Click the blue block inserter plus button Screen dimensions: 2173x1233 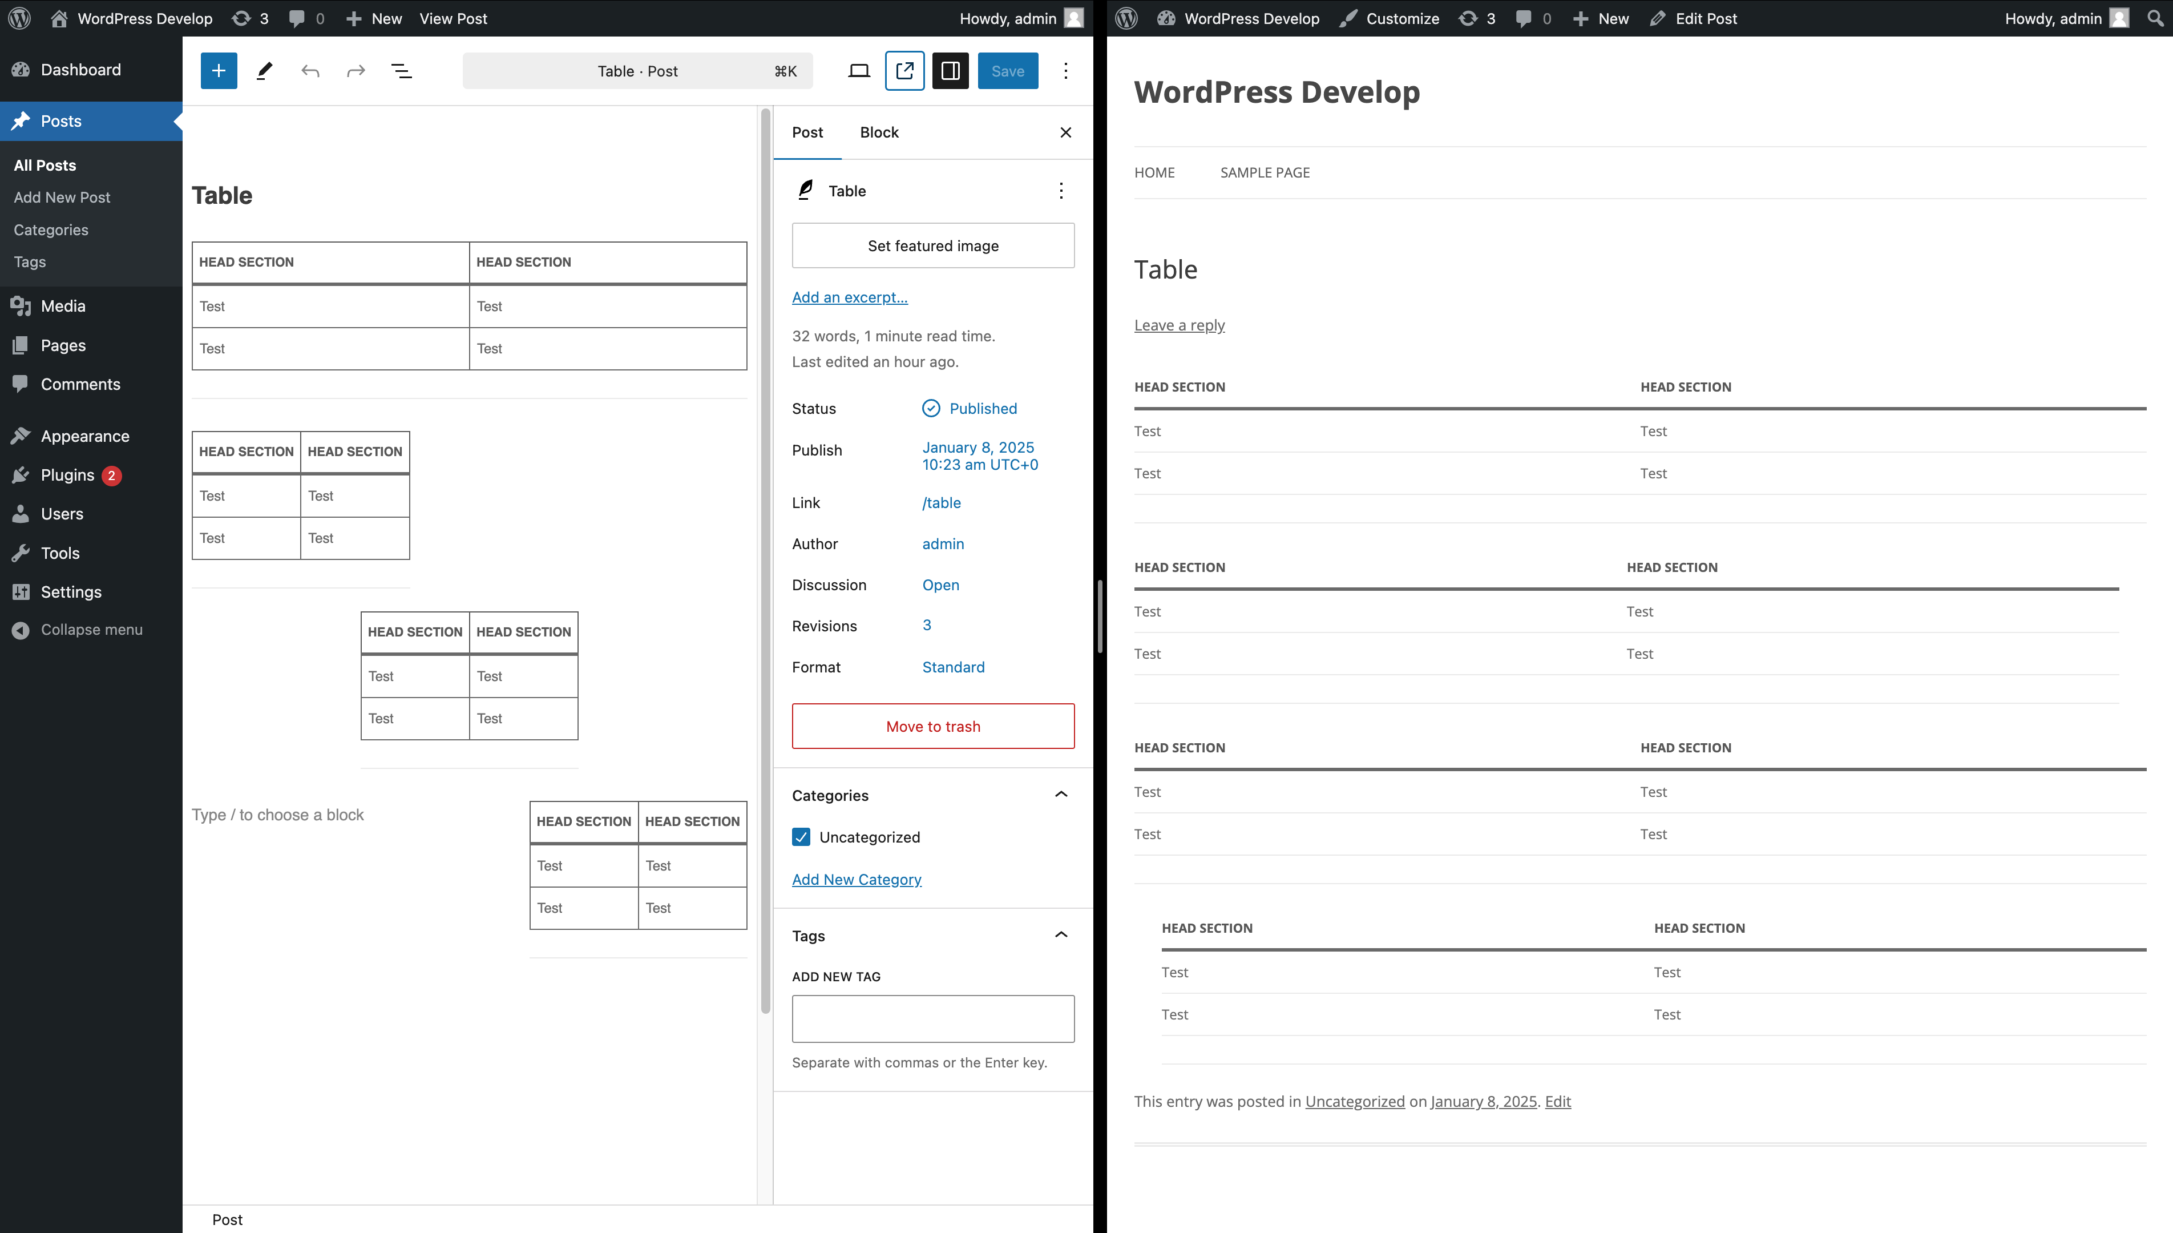point(219,71)
